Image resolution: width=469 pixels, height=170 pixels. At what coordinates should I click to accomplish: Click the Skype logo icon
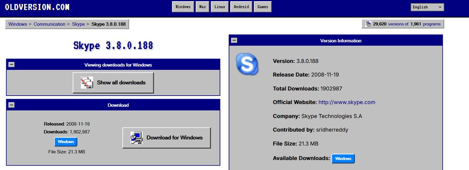pyautogui.click(x=247, y=64)
